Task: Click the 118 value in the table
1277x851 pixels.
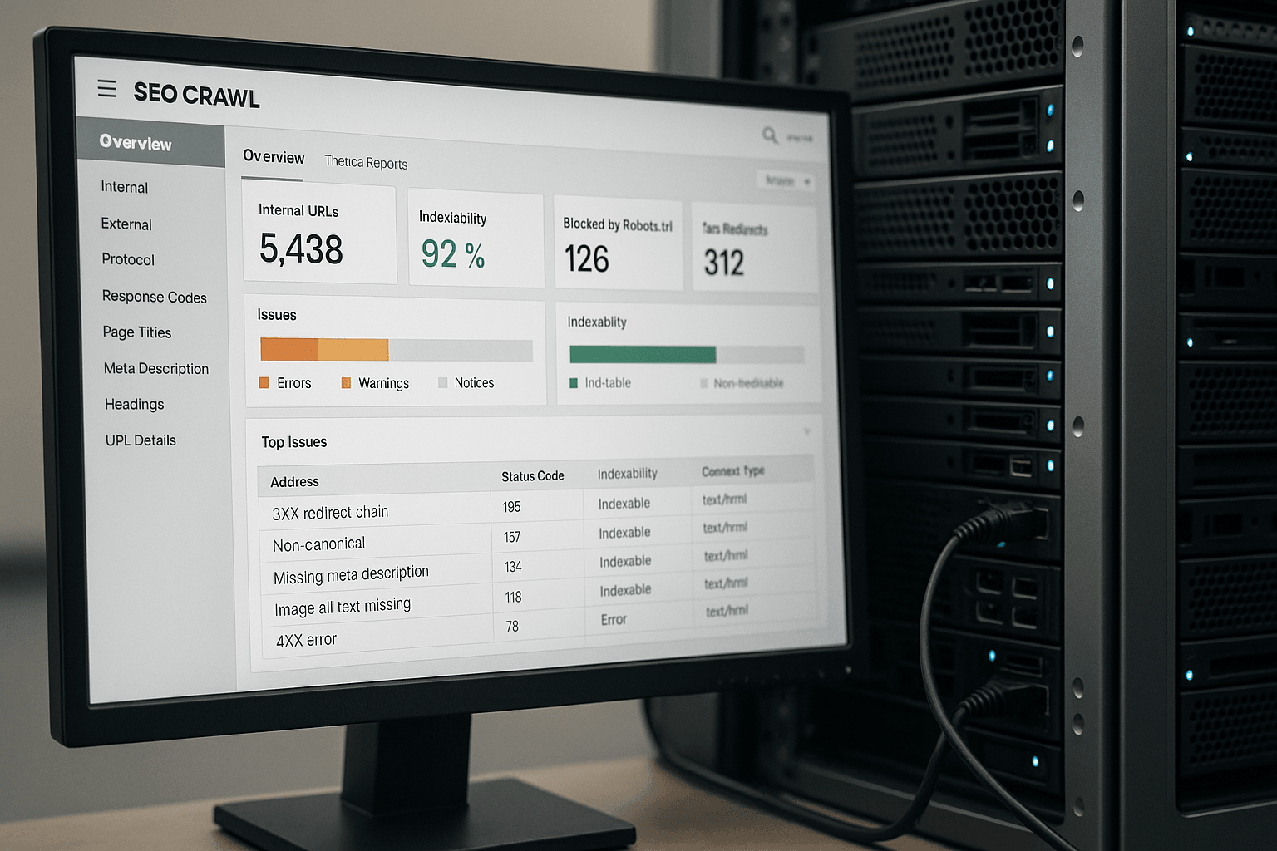Action: [x=514, y=597]
